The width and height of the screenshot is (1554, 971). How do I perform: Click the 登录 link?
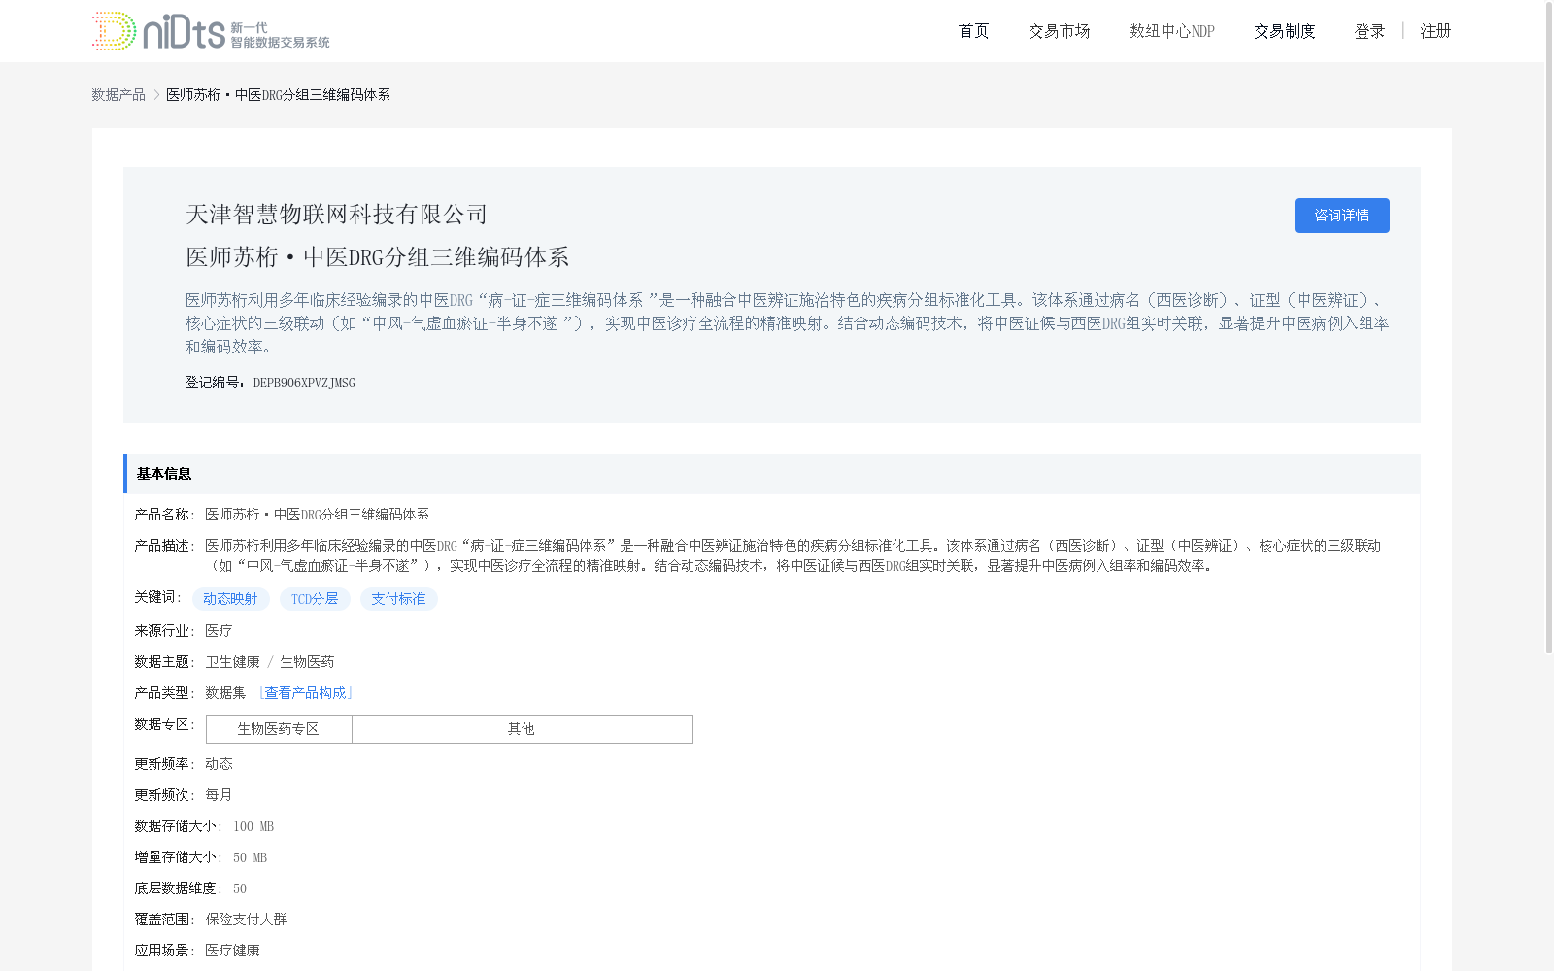coord(1369,31)
